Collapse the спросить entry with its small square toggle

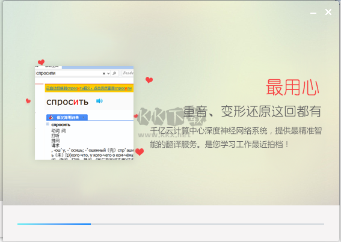tap(48, 124)
